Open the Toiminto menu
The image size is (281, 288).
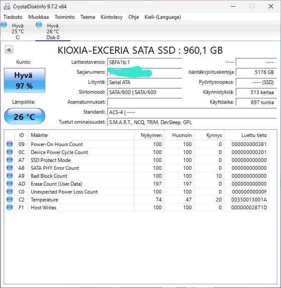(x=65, y=17)
